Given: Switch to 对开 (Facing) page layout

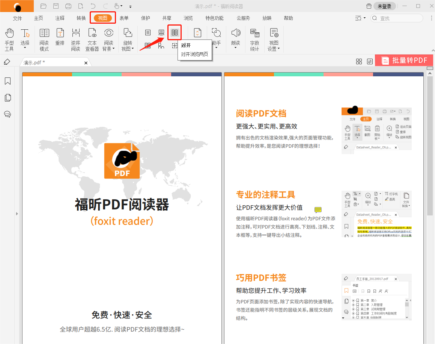Looking at the screenshot, I should [x=175, y=33].
